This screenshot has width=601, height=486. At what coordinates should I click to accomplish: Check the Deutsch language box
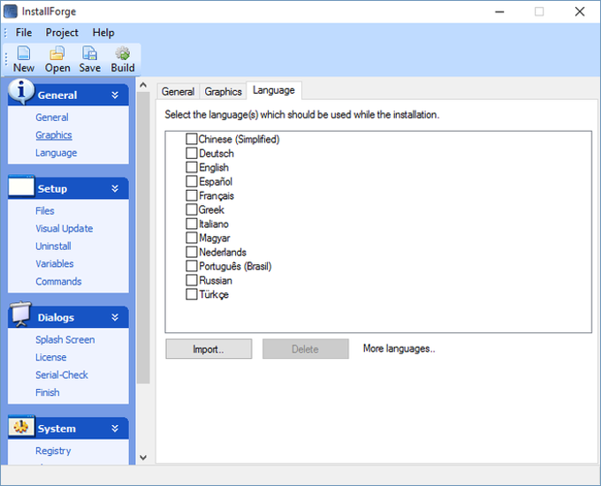[192, 153]
